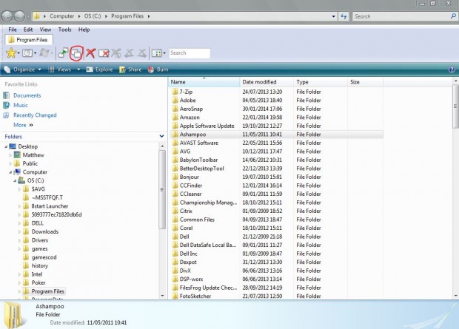Collapse the Desktop node in the folder tree
The height and width of the screenshot is (329, 459).
[6, 146]
